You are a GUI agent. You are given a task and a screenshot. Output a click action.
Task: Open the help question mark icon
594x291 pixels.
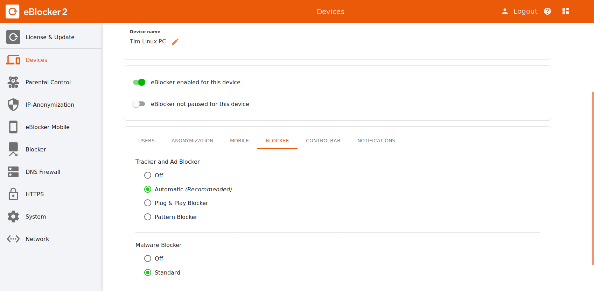[547, 11]
